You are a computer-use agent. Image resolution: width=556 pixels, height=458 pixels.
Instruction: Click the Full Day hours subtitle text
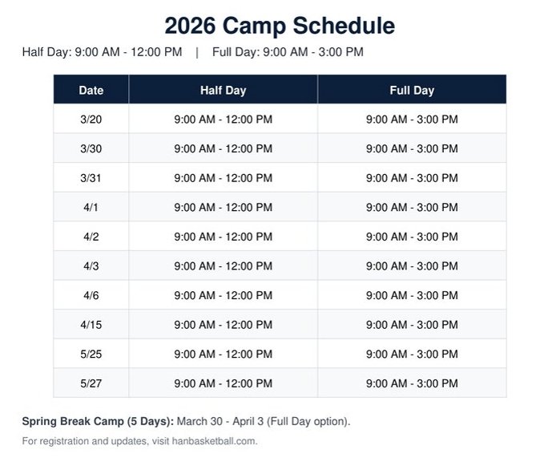coord(288,53)
